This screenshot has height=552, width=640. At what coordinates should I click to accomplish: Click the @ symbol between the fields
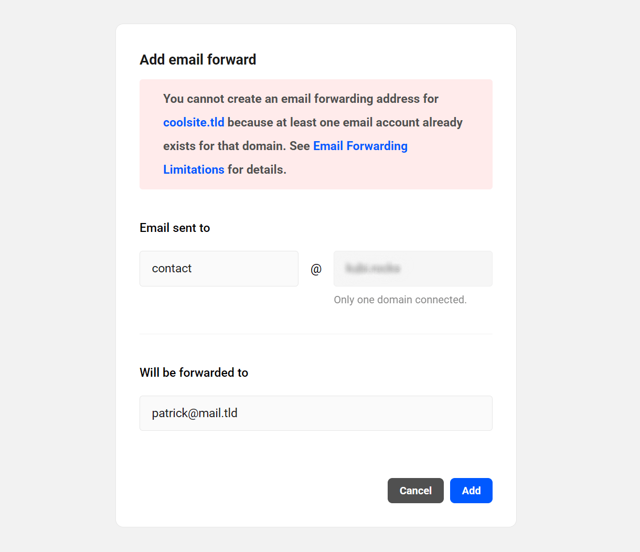click(316, 269)
